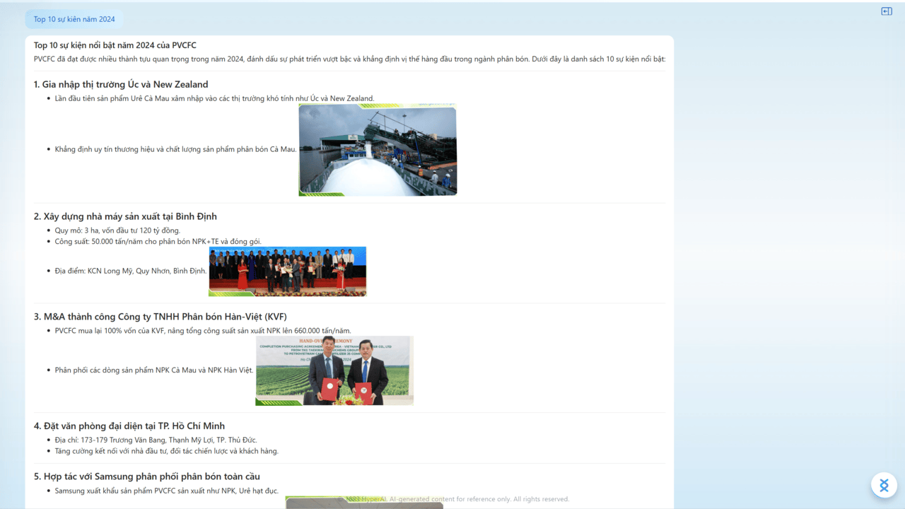Click heading "5. Hợp tác với Samsung phân phối phân bón toàn cầu"
Viewport: 905px width, 509px height.
[147, 476]
